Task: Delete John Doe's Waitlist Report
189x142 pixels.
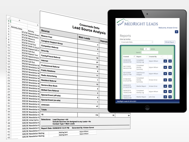Action: point(170,97)
